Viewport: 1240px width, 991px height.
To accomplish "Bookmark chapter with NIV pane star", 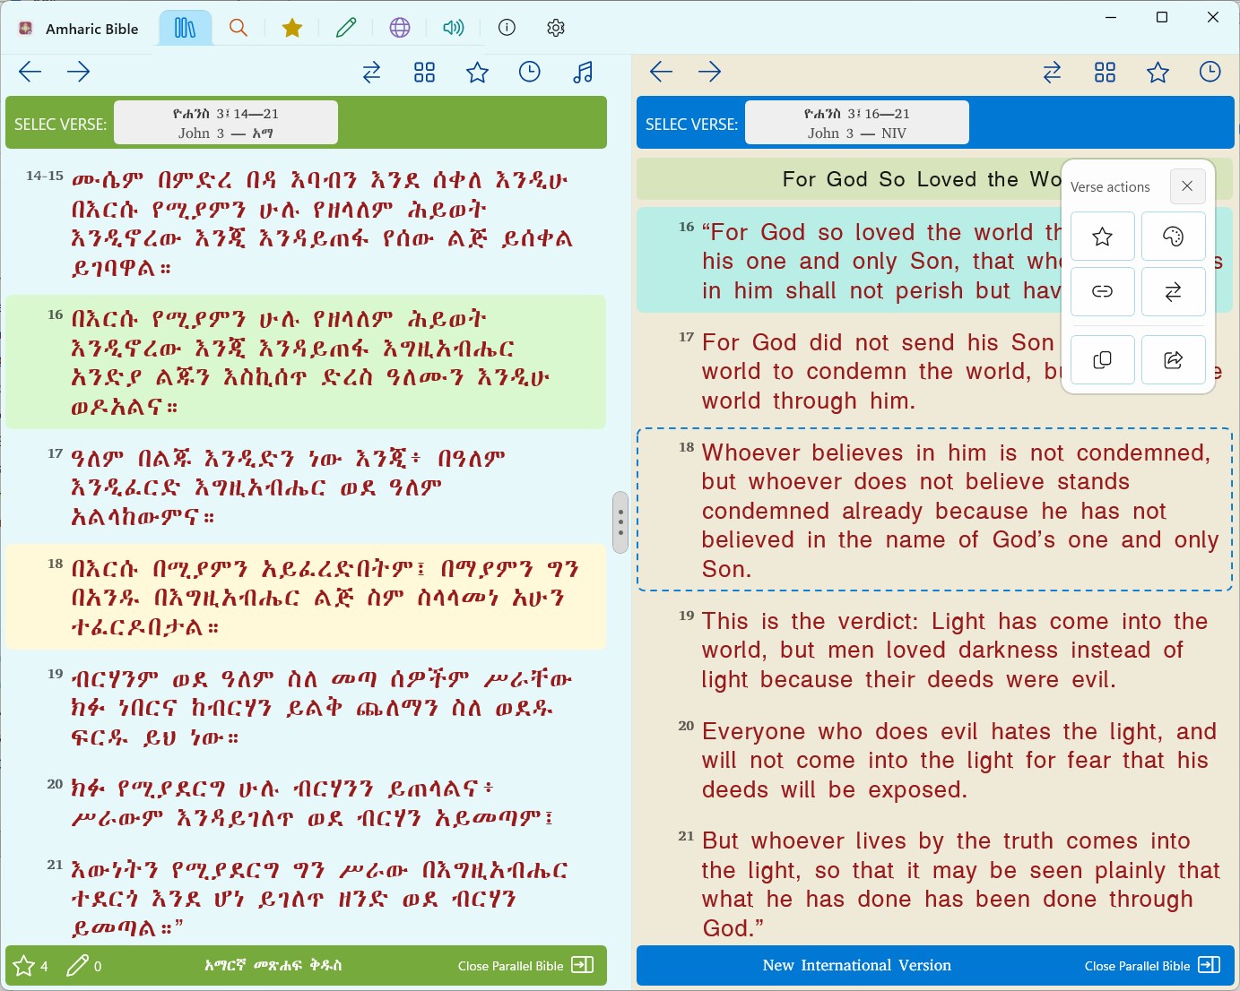I will coord(1158,73).
